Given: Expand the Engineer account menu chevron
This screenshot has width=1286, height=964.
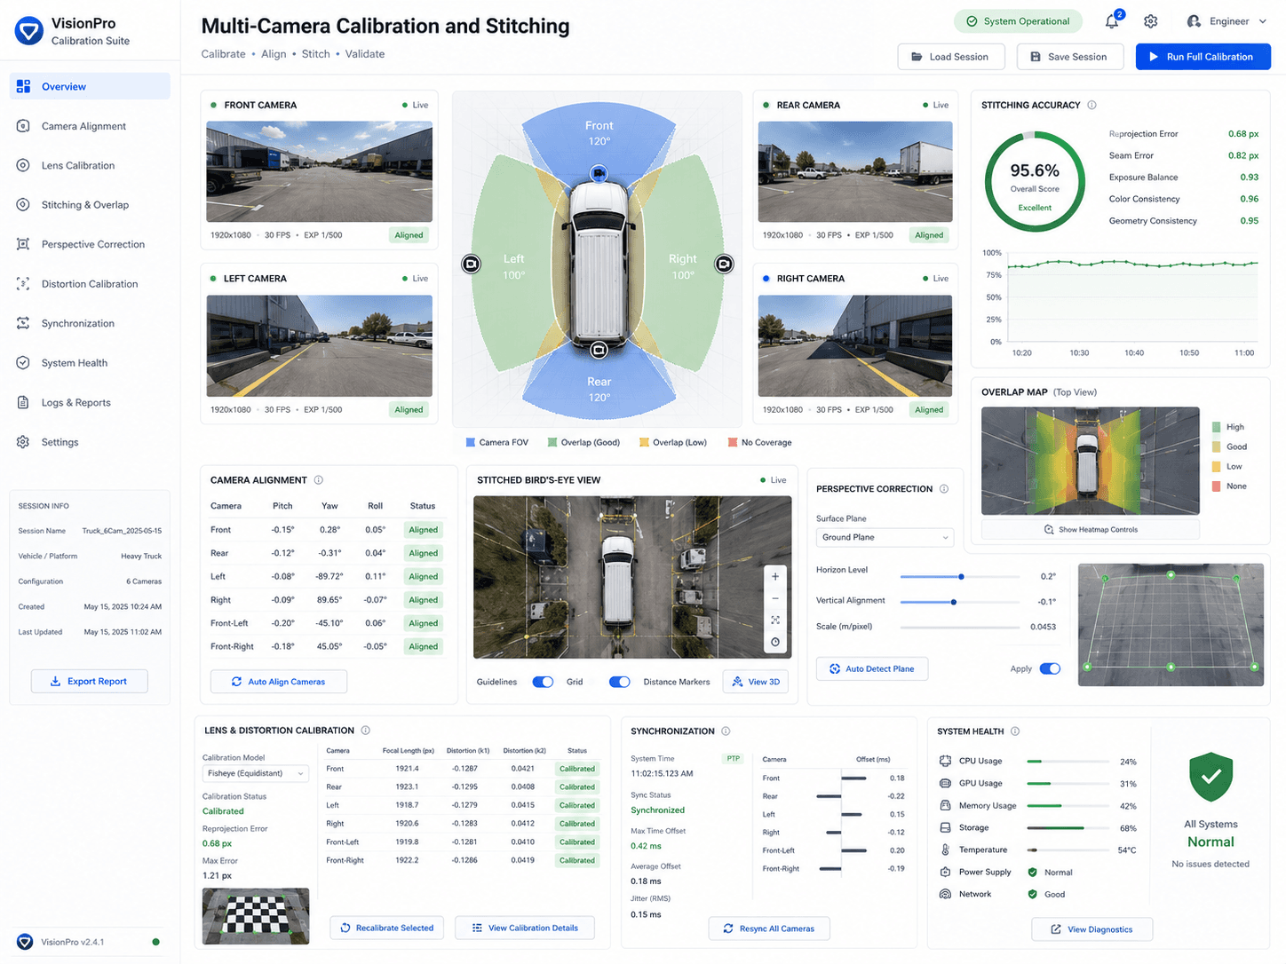Looking at the screenshot, I should [1263, 21].
